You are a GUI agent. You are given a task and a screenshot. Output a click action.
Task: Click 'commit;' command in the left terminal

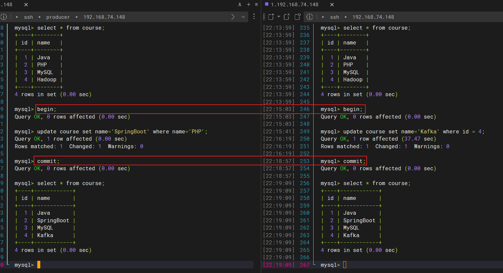click(48, 161)
